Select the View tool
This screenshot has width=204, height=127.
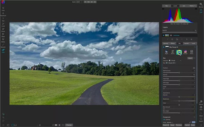click(x=3, y=51)
